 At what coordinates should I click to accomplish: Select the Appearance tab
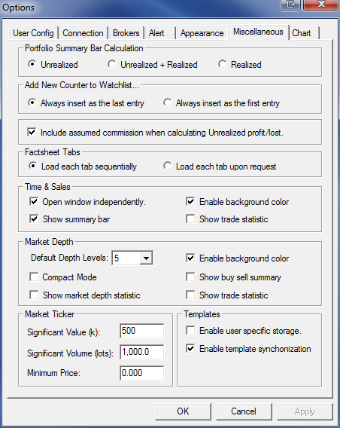[202, 33]
